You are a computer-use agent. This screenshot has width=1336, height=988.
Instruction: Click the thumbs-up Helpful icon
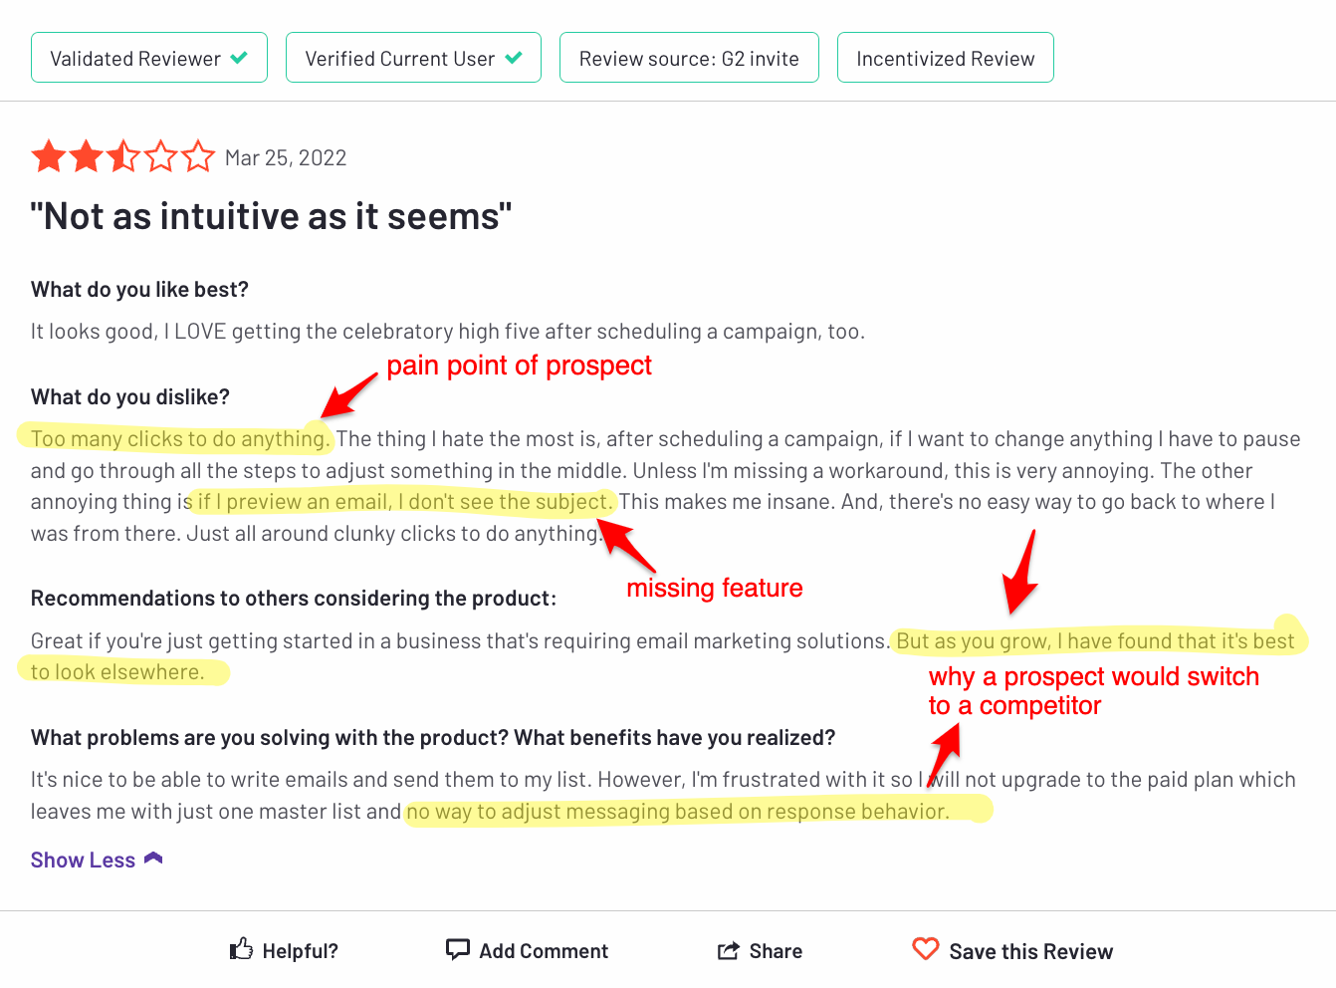pyautogui.click(x=241, y=949)
